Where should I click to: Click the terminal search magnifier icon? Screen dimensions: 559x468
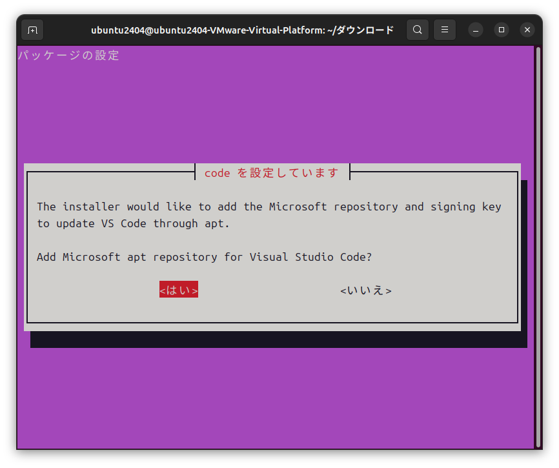click(418, 30)
